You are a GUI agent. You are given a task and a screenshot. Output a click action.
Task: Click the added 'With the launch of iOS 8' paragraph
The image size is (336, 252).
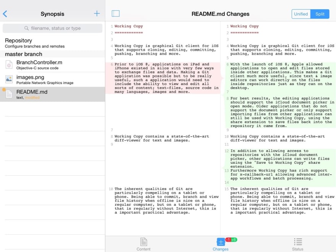[282, 76]
